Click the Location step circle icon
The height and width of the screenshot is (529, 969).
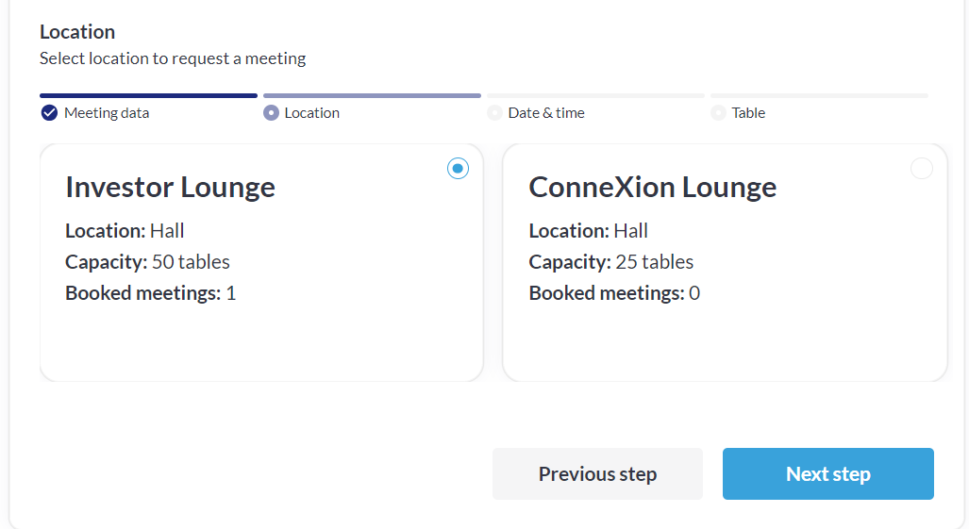tap(271, 113)
